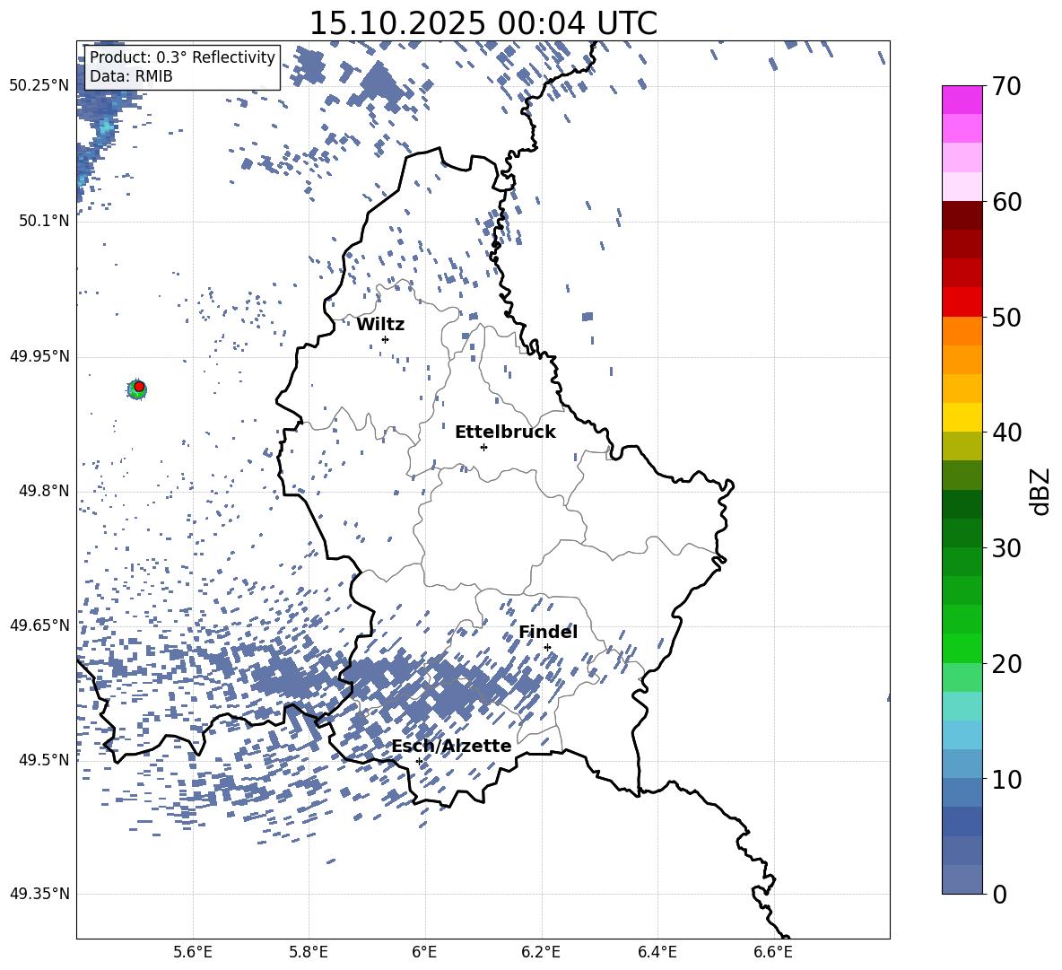
Task: Click the 5.8°E longitude label
Action: 309,953
